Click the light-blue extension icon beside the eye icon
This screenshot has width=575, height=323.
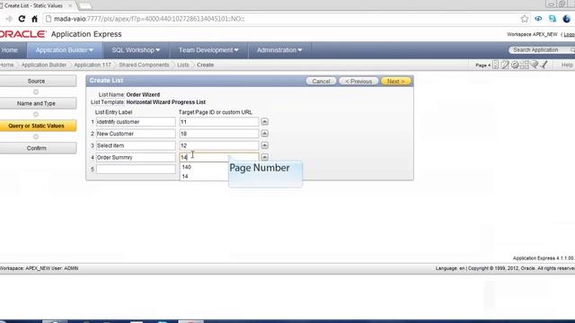pos(553,19)
